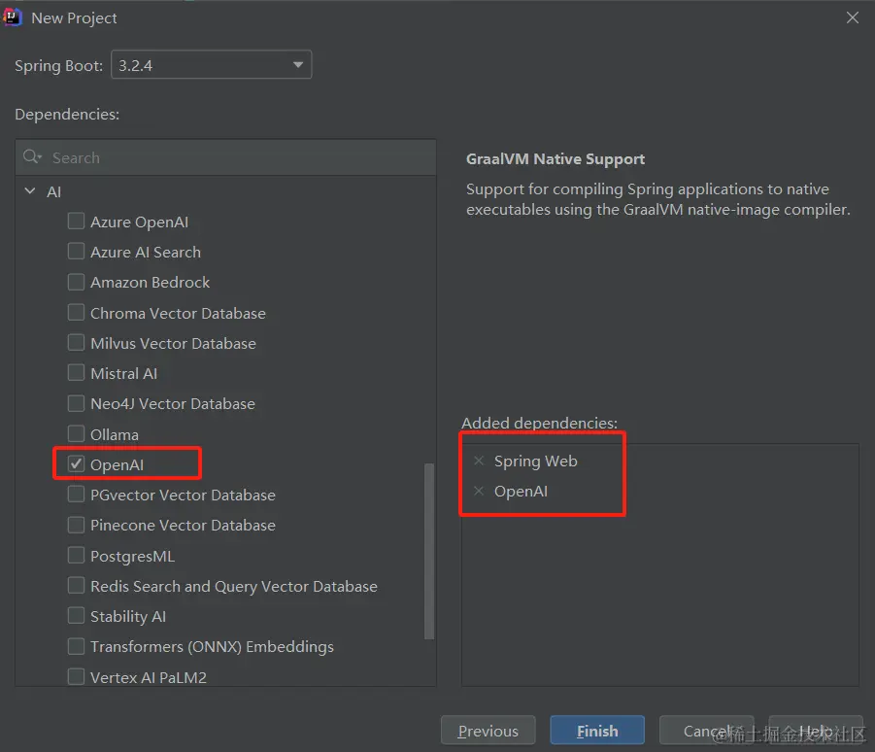875x752 pixels.
Task: Enable Pinecone Vector Database checkbox
Action: (x=76, y=525)
